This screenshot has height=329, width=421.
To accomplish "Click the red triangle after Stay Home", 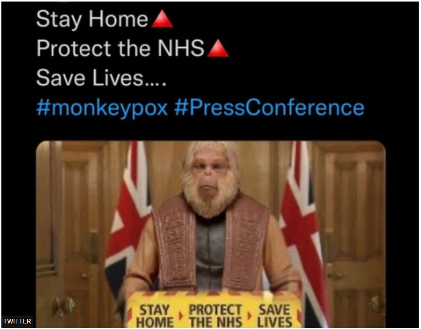I will pyautogui.click(x=162, y=19).
